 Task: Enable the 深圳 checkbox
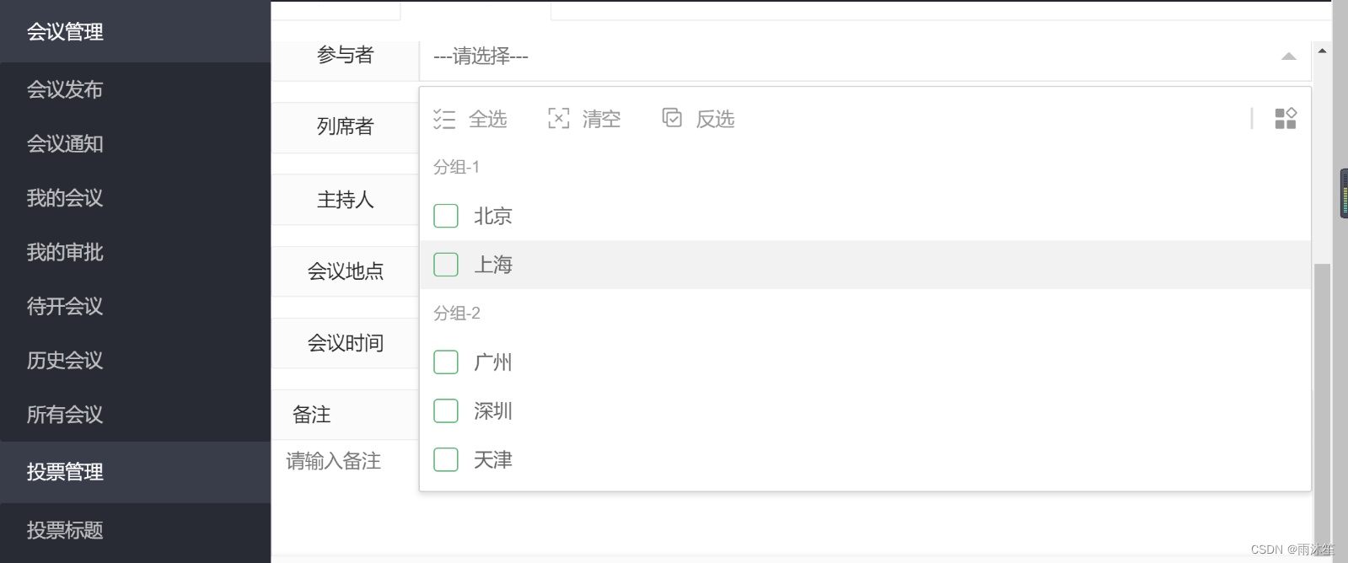click(x=446, y=411)
